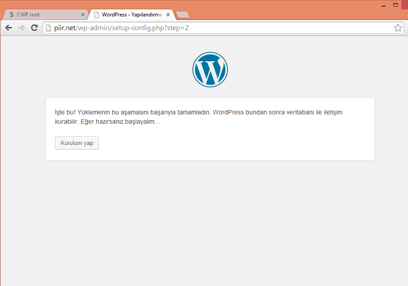Close the WordPress Yapılandırma tab
The height and width of the screenshot is (286, 408).
coord(168,15)
